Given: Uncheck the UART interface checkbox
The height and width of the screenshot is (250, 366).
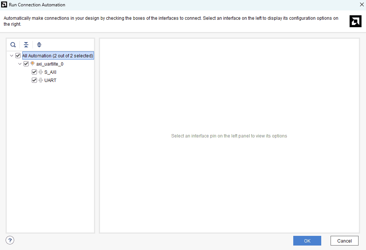Looking at the screenshot, I should click(x=34, y=80).
